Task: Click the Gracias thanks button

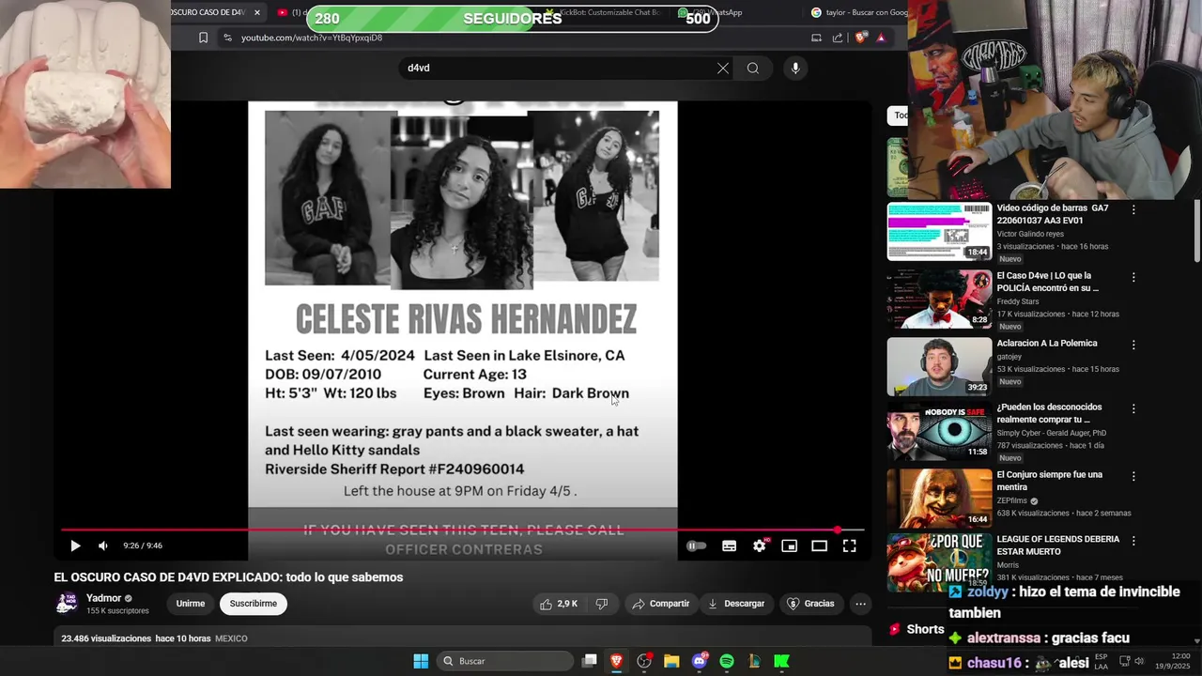Action: coord(810,604)
